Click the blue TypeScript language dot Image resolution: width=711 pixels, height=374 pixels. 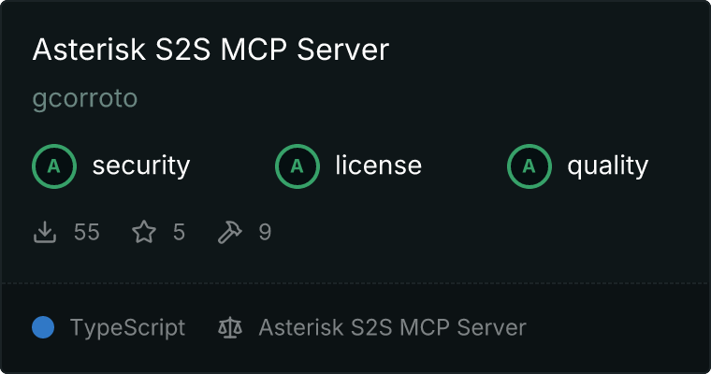tap(43, 327)
